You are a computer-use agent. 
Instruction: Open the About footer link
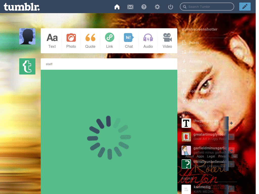pyautogui.click(x=189, y=156)
